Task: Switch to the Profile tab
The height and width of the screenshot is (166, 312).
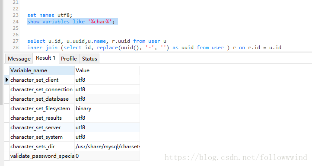Action: tap(69, 59)
